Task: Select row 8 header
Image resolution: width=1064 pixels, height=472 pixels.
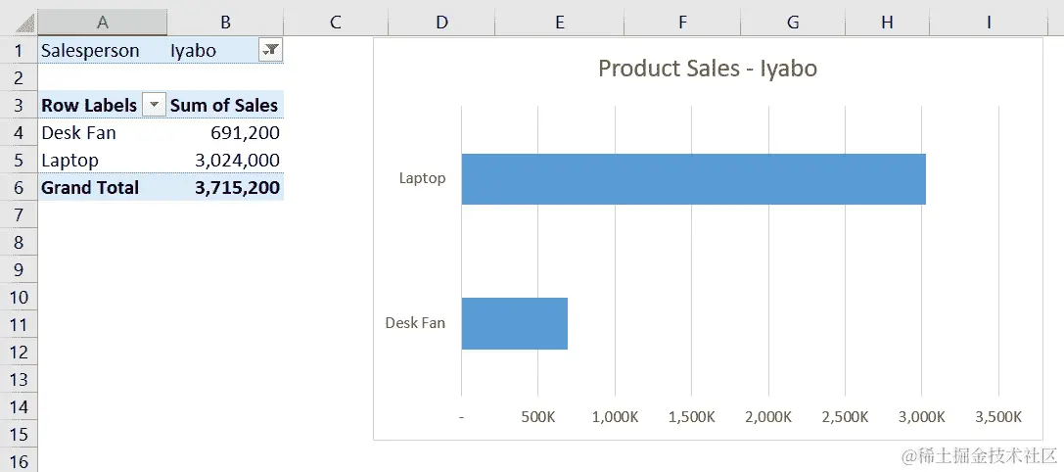Action: pyautogui.click(x=19, y=243)
